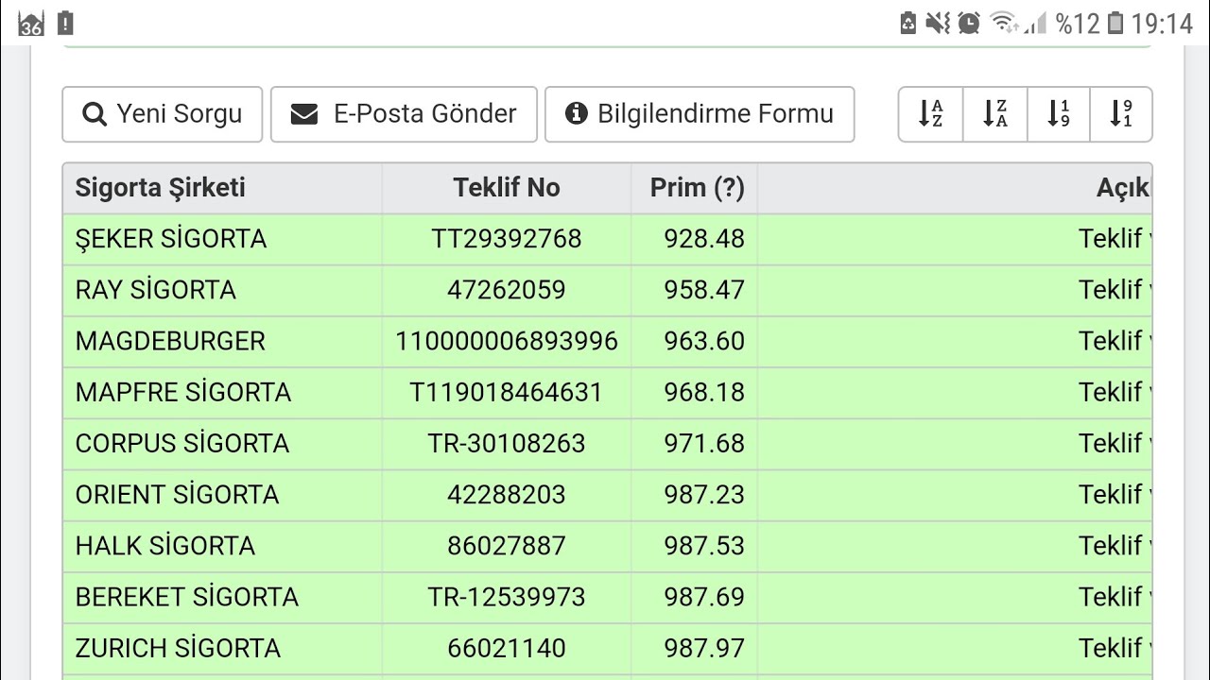This screenshot has width=1210, height=680.
Task: Tap the alarm clock status icon
Action: click(969, 24)
